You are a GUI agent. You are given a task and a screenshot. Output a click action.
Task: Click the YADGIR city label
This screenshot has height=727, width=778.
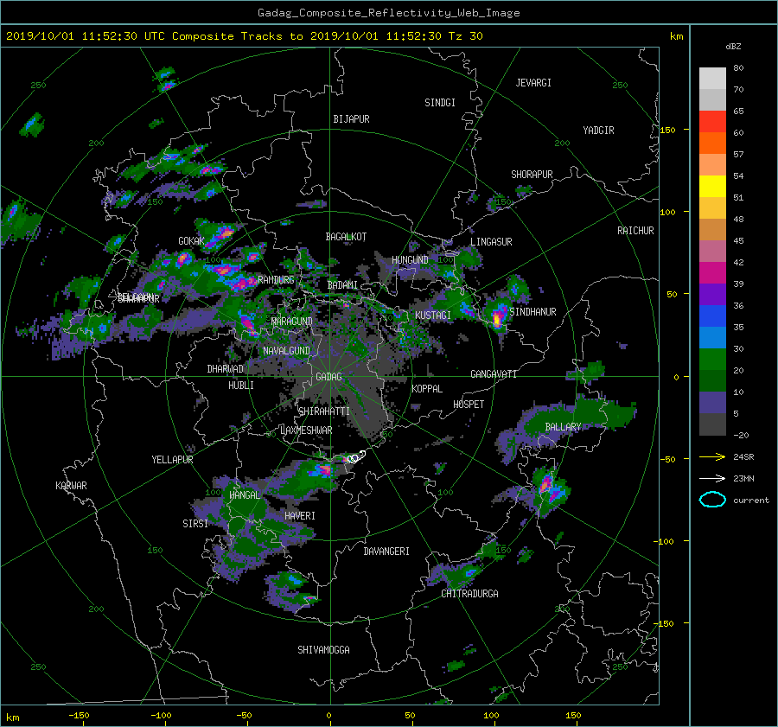pos(598,131)
